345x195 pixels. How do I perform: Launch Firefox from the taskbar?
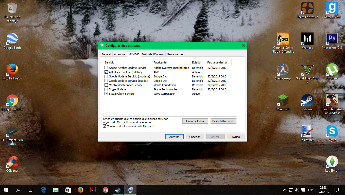tap(81, 190)
